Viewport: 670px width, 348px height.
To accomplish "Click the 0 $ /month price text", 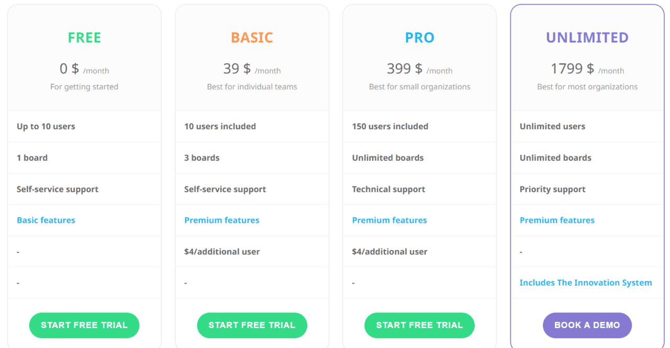I will [x=84, y=69].
